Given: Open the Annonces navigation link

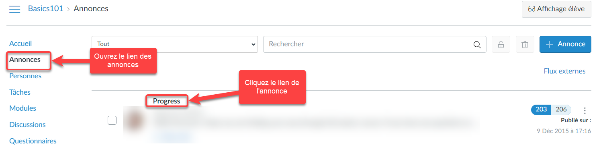Looking at the screenshot, I should point(25,60).
